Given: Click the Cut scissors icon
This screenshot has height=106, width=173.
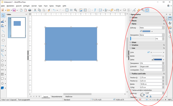Looking at the screenshot, I should click(35, 10).
